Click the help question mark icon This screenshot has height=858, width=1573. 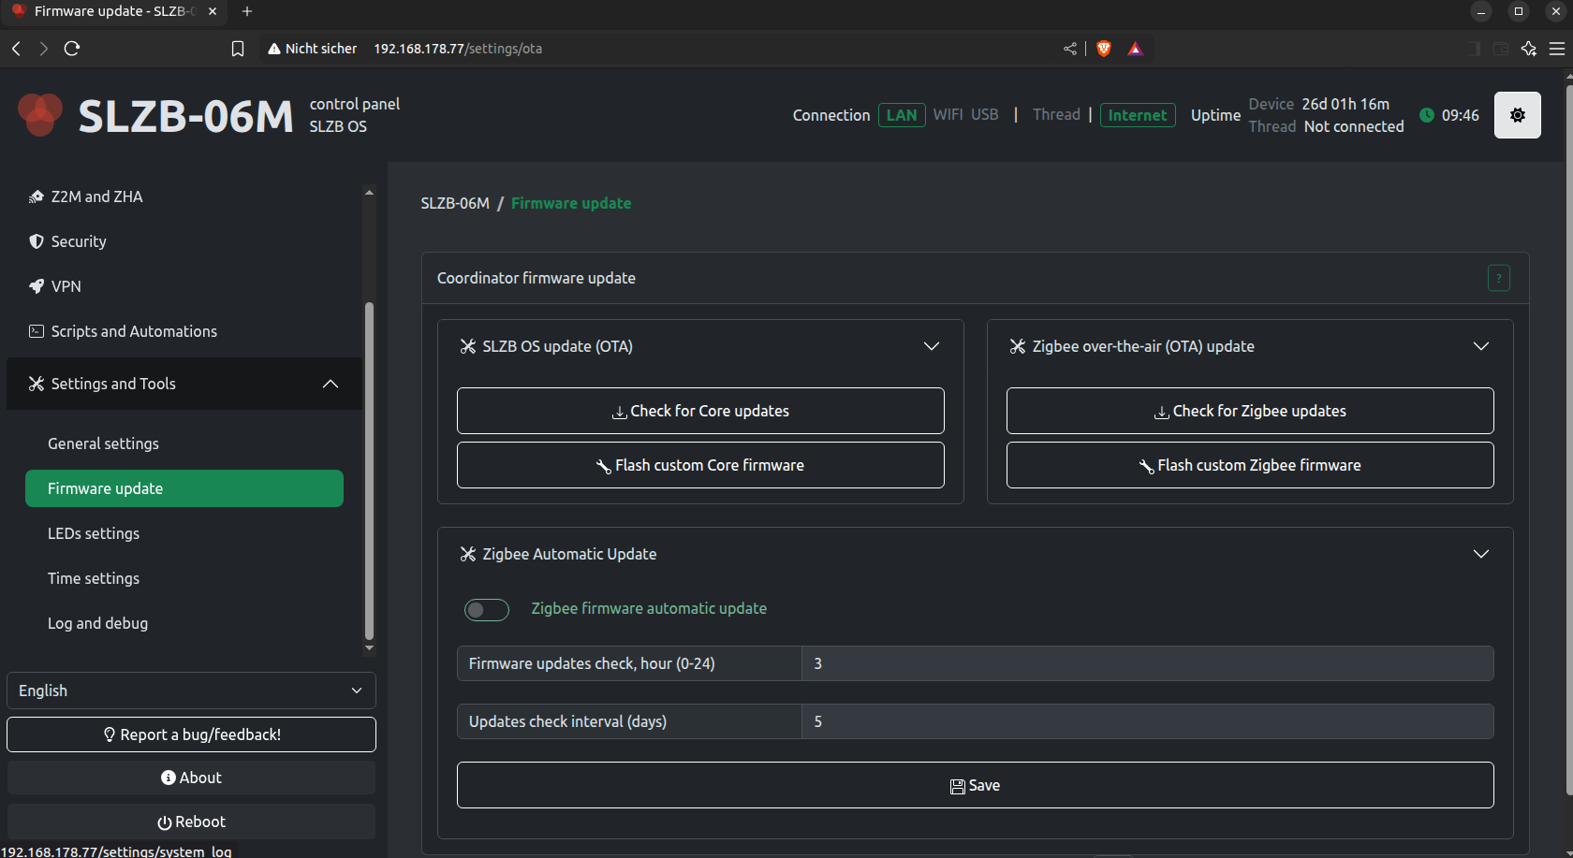click(x=1498, y=278)
